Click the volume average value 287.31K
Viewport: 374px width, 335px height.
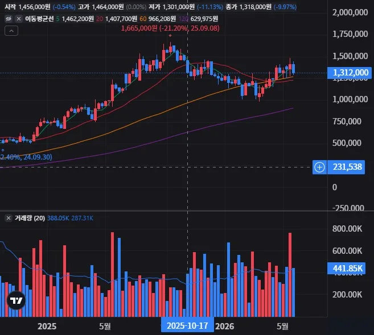click(x=83, y=218)
